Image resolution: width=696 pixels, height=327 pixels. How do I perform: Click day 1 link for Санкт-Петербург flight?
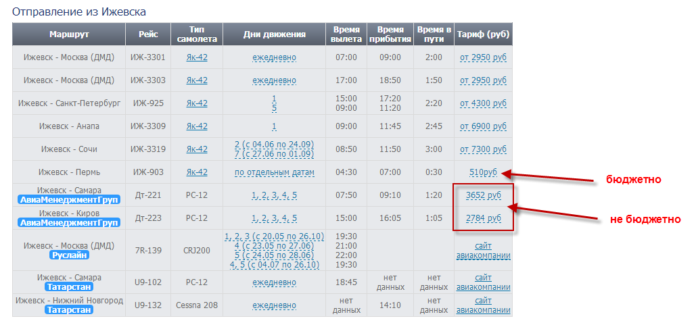pyautogui.click(x=275, y=99)
